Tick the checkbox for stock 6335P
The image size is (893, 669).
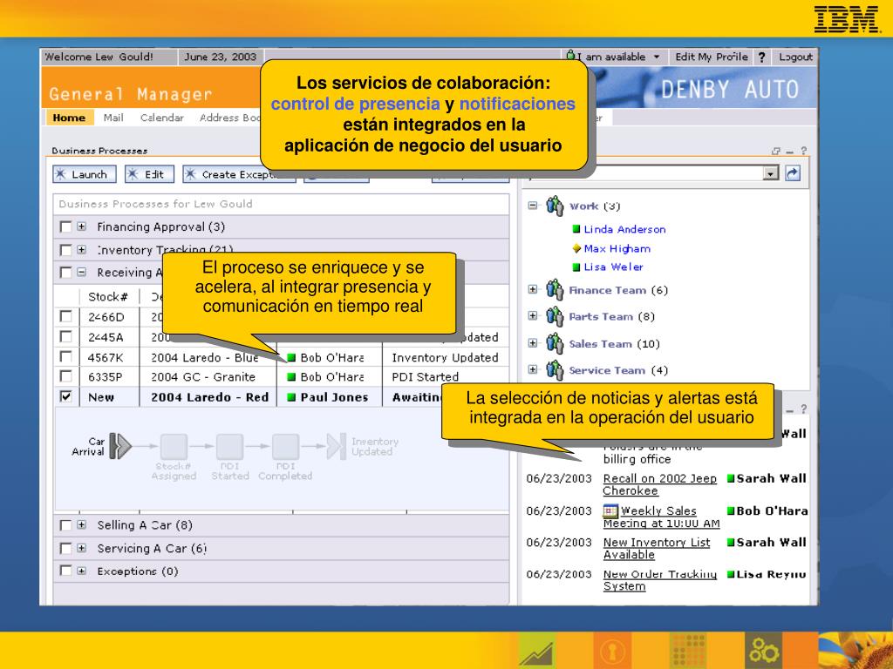pyautogui.click(x=65, y=376)
